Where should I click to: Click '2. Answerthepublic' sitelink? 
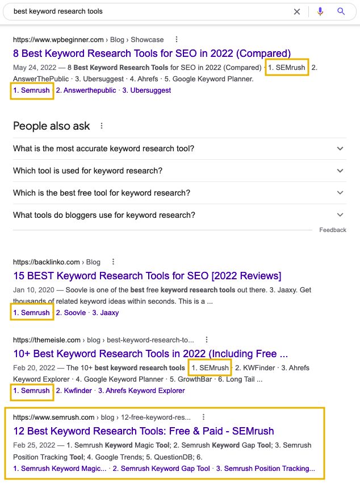[86, 90]
